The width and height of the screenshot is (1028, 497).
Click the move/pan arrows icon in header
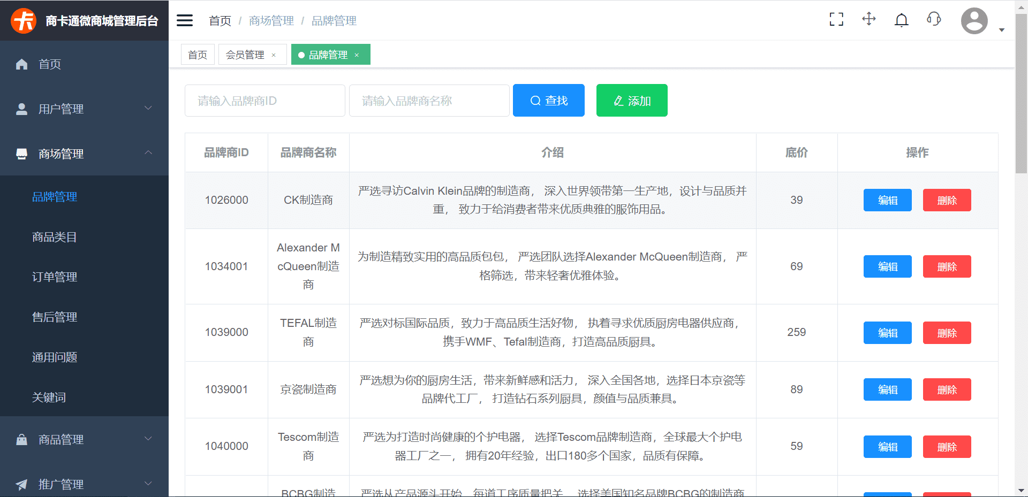click(x=868, y=19)
